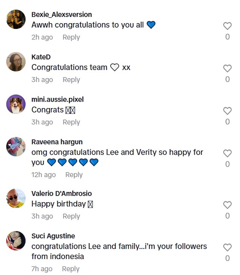Like Raveena hargun's comment

227,154
